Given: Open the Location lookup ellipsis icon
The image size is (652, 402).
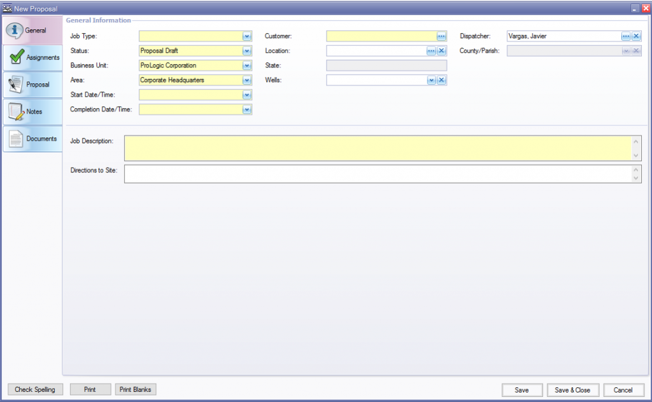Looking at the screenshot, I should pos(432,50).
